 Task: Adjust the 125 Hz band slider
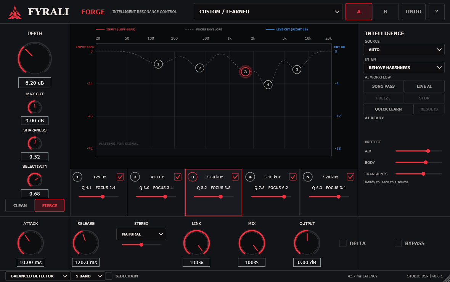pyautogui.click(x=98, y=197)
